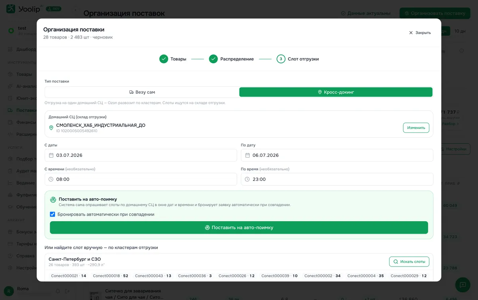Click the Yoolip logo icon
478x300 pixels.
click(x=11, y=9)
